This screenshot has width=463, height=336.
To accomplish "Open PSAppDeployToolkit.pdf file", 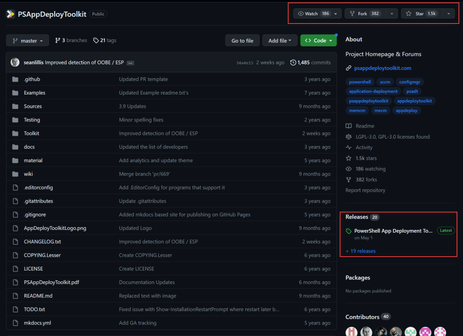I will click(51, 282).
